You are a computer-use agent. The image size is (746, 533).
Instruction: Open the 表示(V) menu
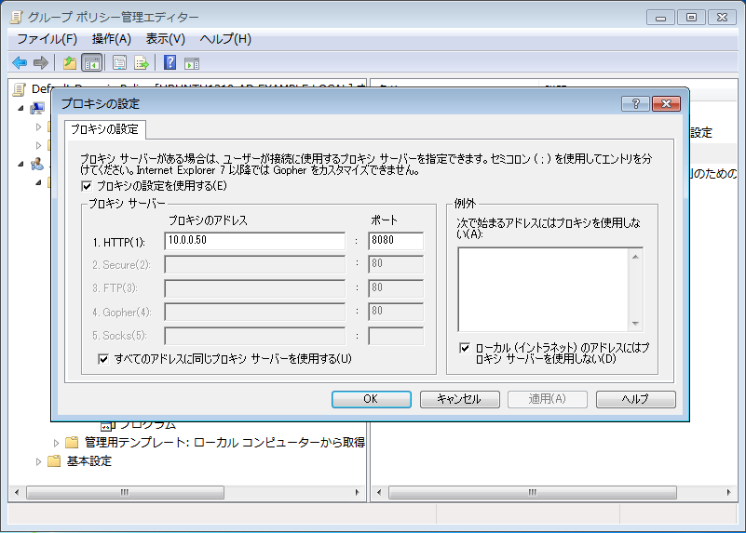pyautogui.click(x=165, y=38)
